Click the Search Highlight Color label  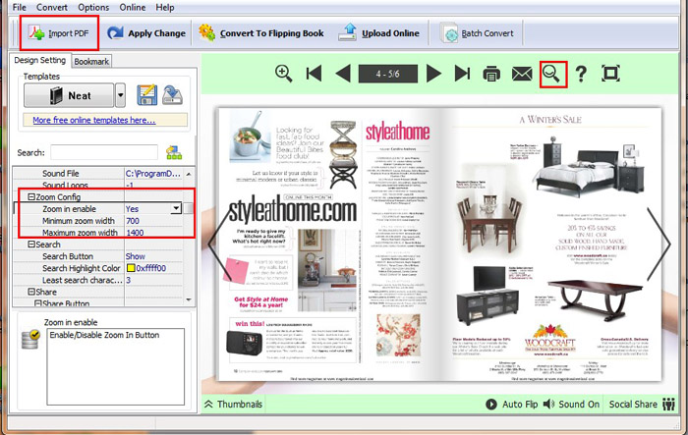click(x=82, y=268)
